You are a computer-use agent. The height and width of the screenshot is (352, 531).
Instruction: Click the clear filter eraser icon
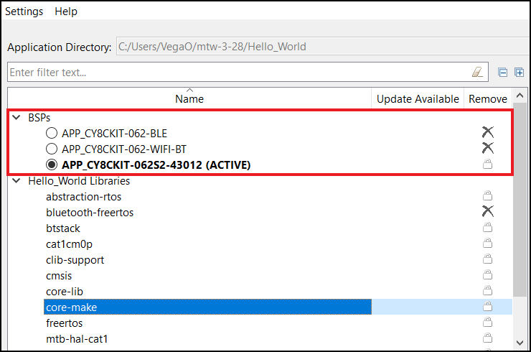pos(477,72)
